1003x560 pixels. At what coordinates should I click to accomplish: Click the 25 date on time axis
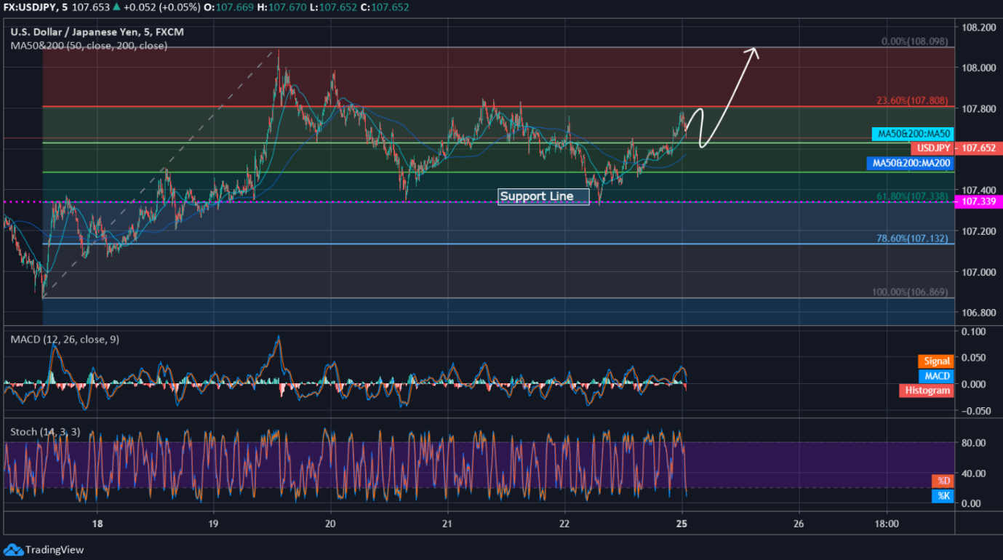coord(682,524)
